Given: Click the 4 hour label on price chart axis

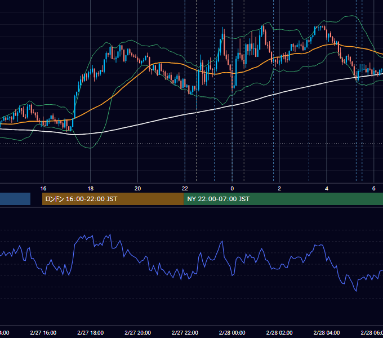Looking at the screenshot, I should coord(327,189).
